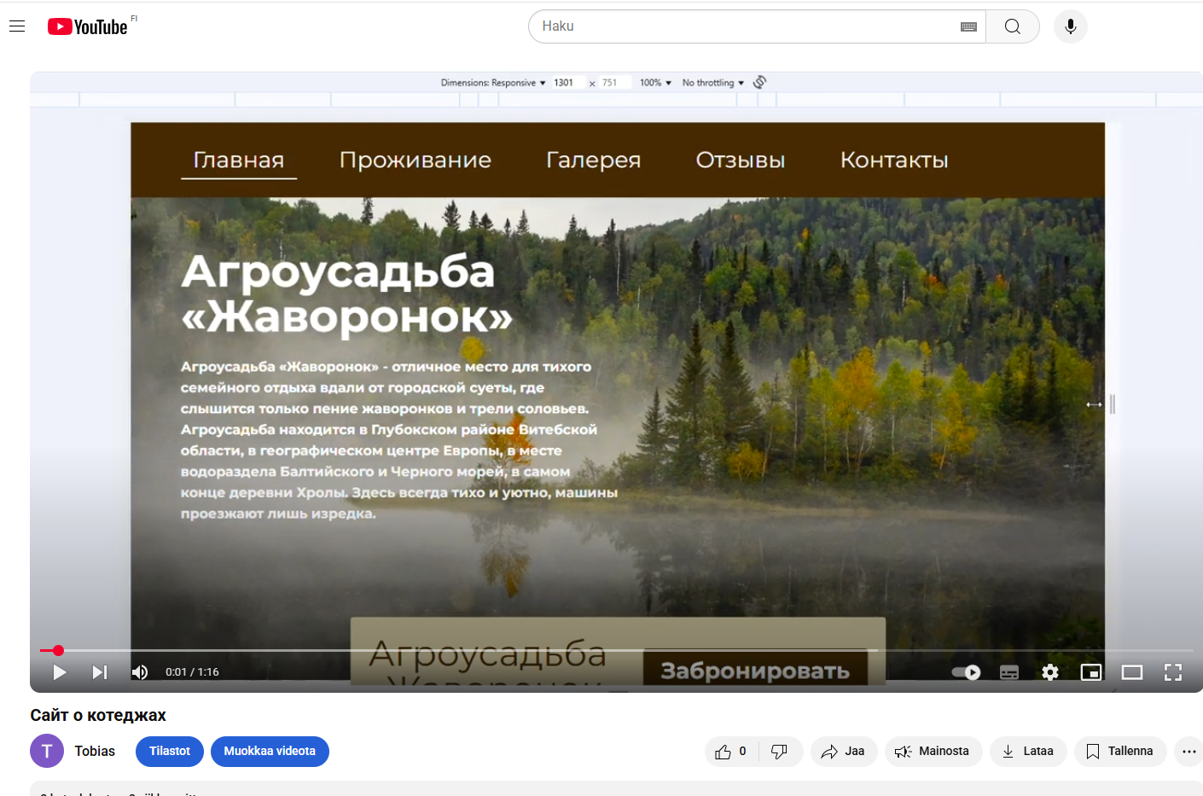The height and width of the screenshot is (796, 1203).
Task: Open the 100% zoom dropdown
Action: (654, 82)
